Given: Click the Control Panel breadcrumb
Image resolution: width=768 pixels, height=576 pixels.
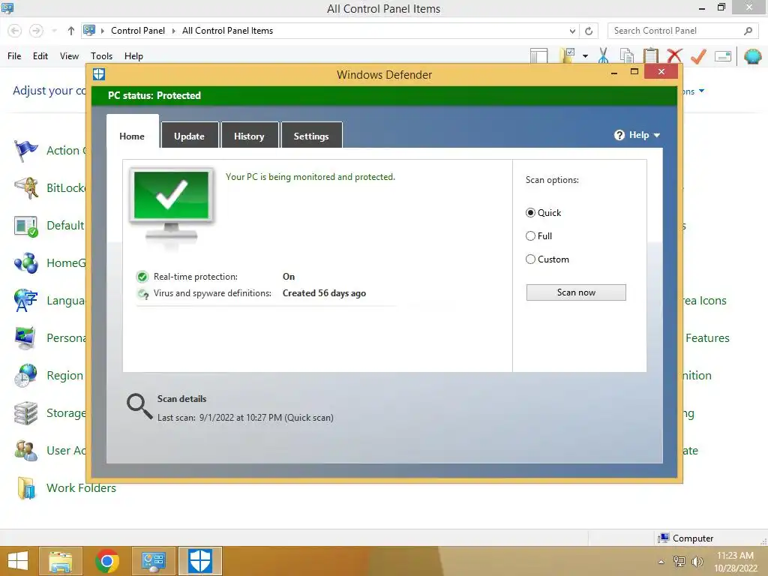Looking at the screenshot, I should coord(138,31).
